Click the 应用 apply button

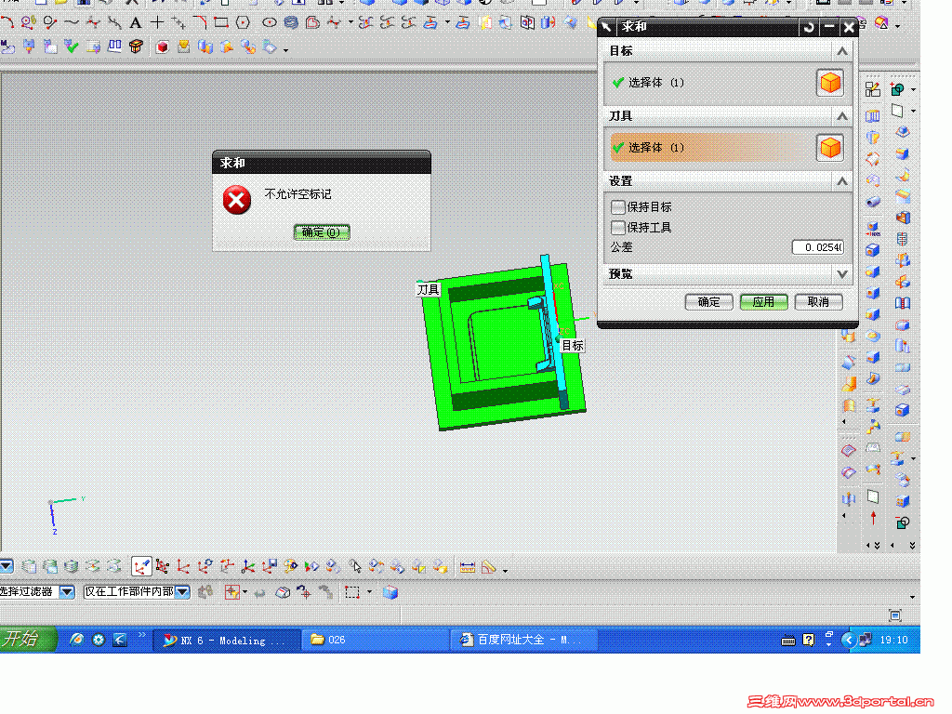[x=763, y=302]
